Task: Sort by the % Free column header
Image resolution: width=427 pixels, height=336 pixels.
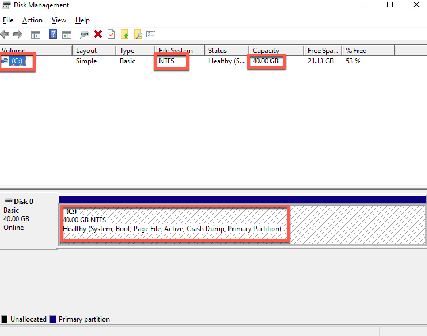Action: [368, 51]
